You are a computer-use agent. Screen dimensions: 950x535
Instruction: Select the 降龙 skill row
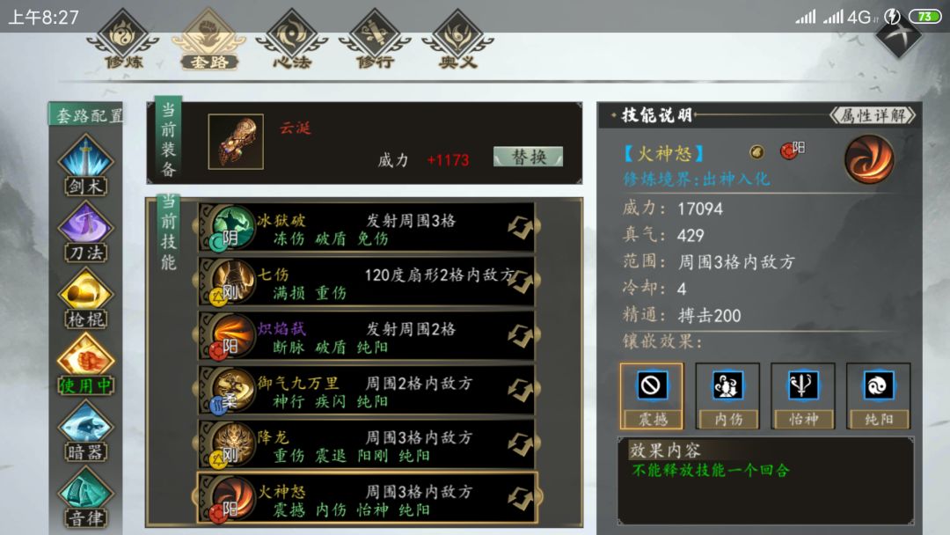click(367, 444)
